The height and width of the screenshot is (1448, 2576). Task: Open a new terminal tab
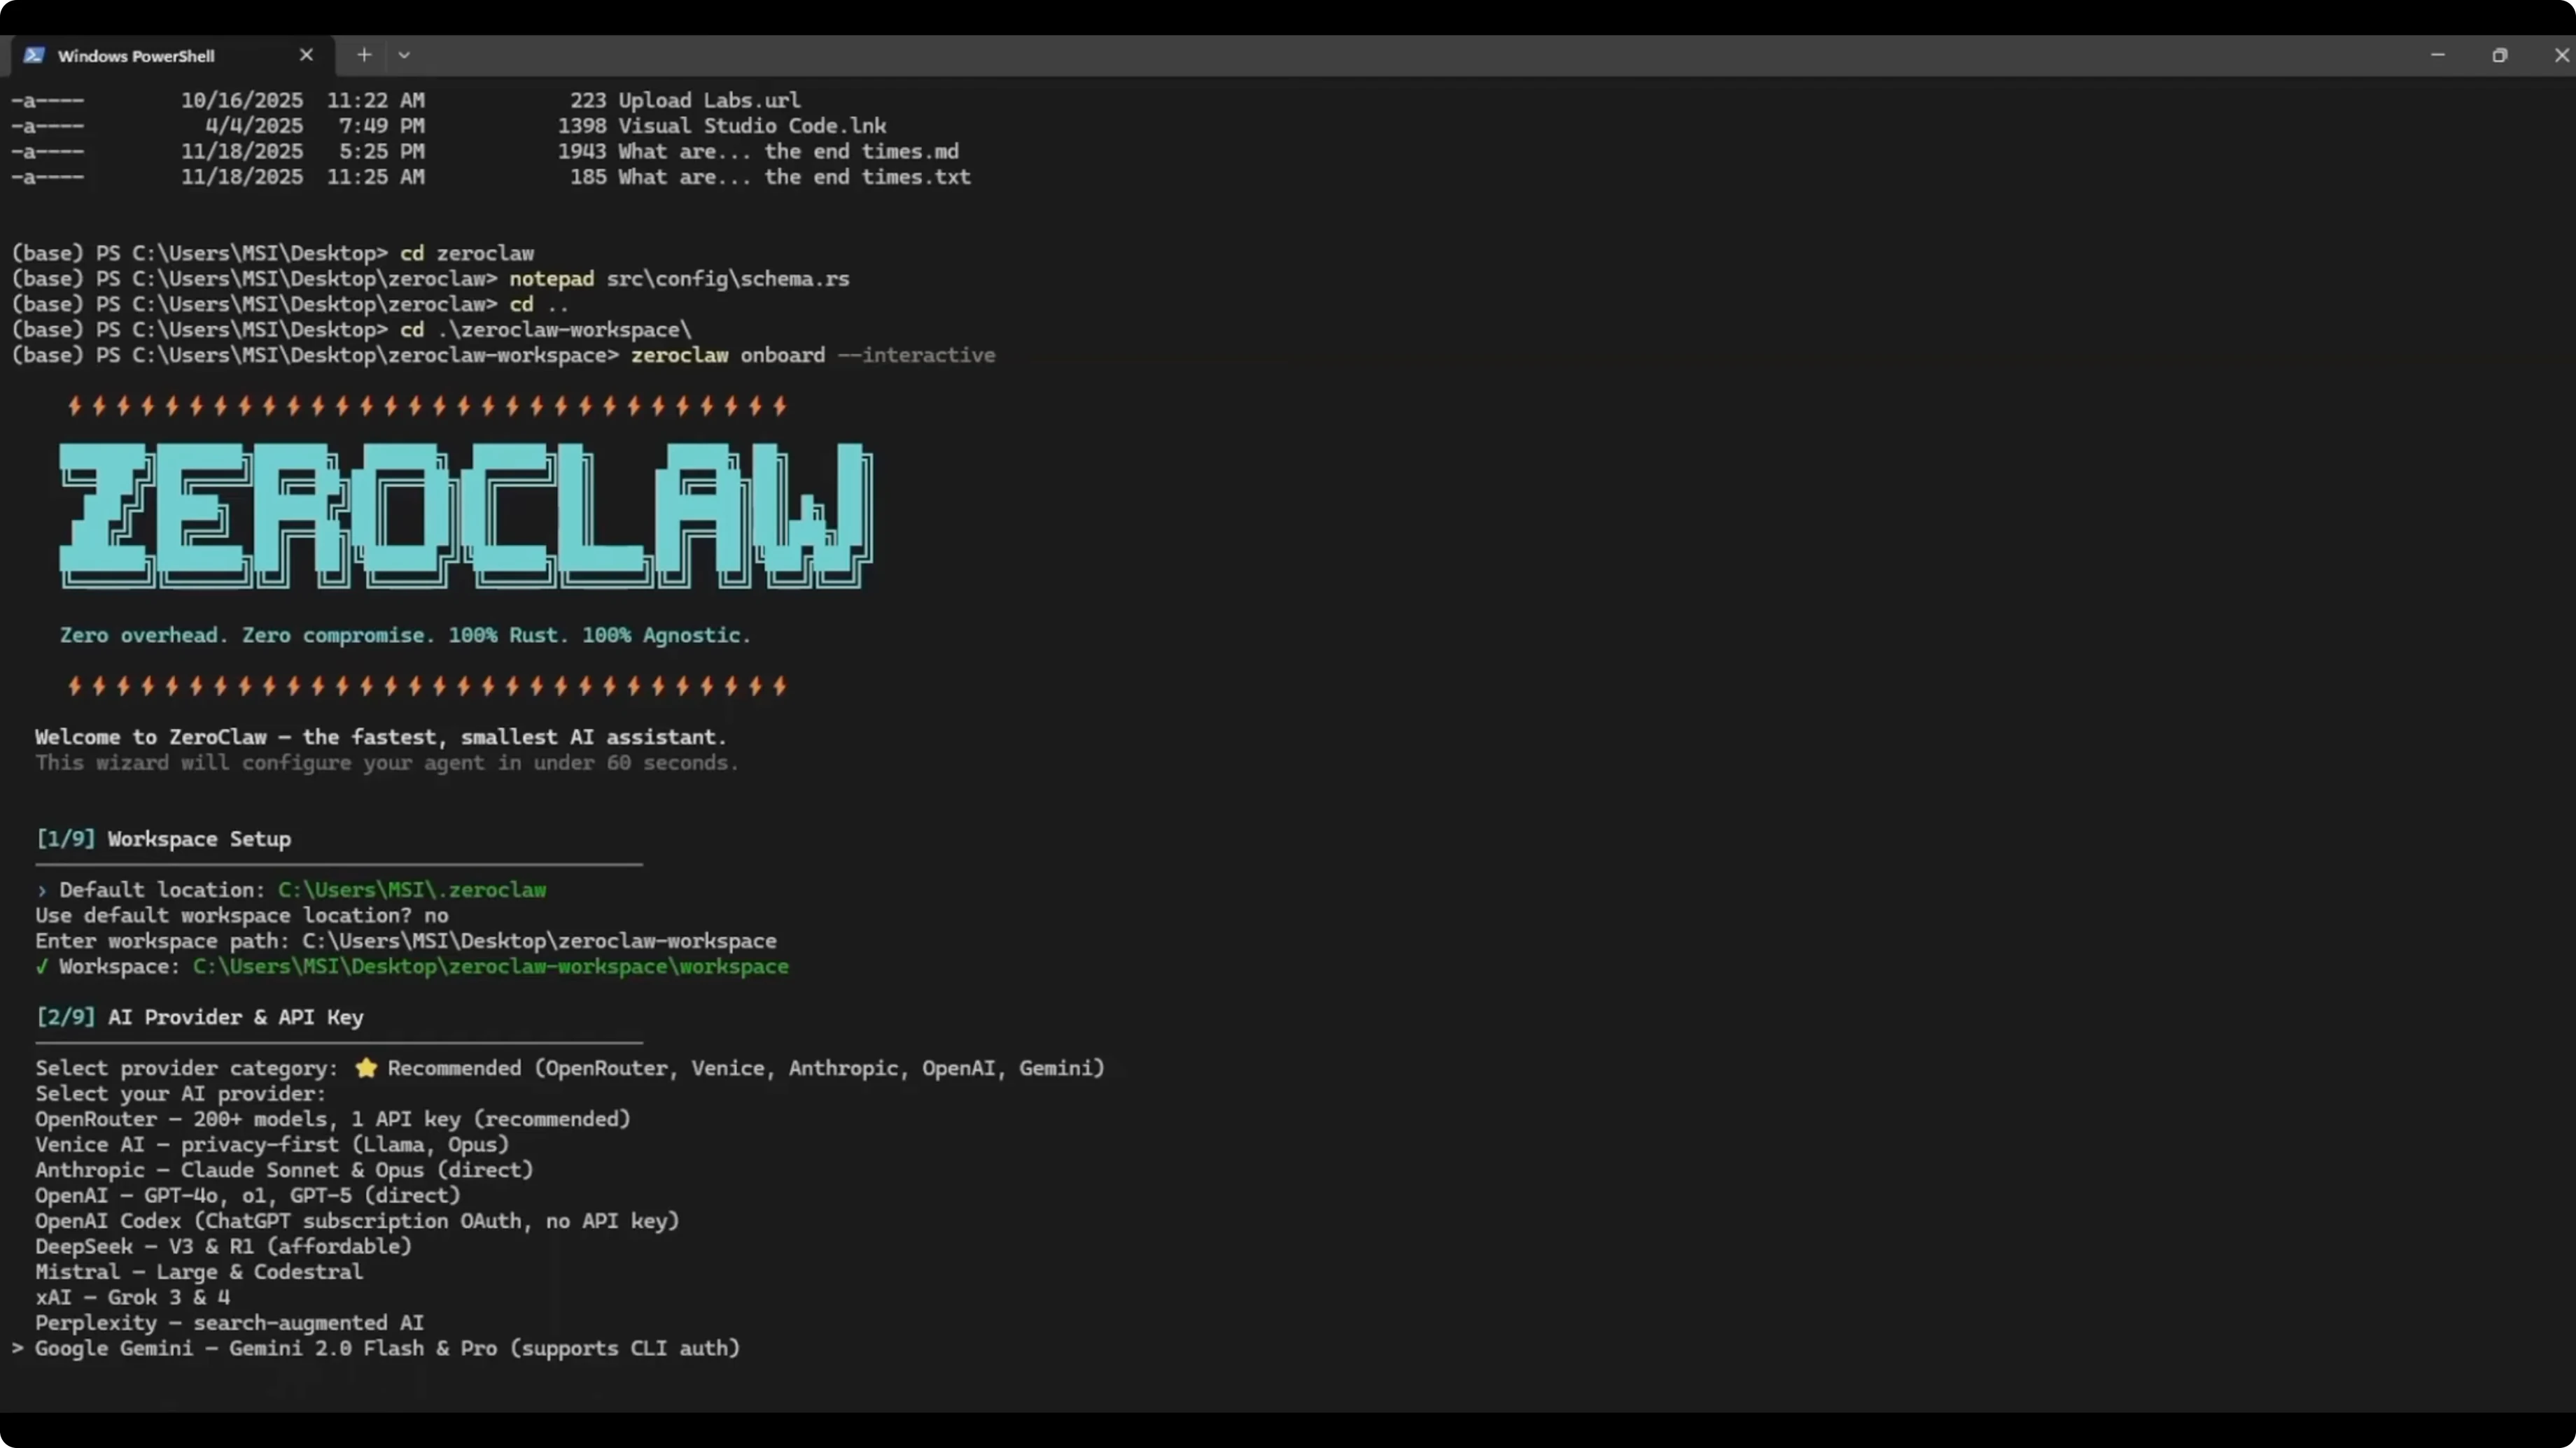364,55
